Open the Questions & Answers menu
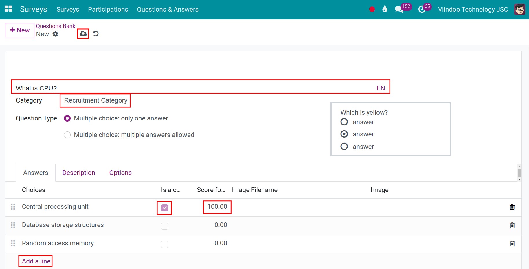 tap(168, 9)
